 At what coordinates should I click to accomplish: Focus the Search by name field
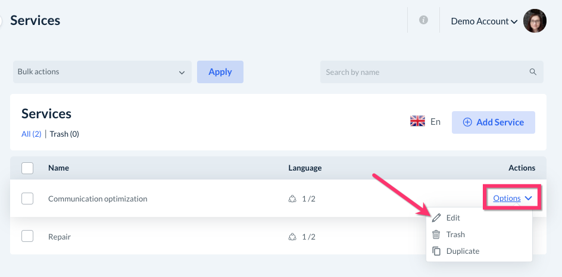424,73
